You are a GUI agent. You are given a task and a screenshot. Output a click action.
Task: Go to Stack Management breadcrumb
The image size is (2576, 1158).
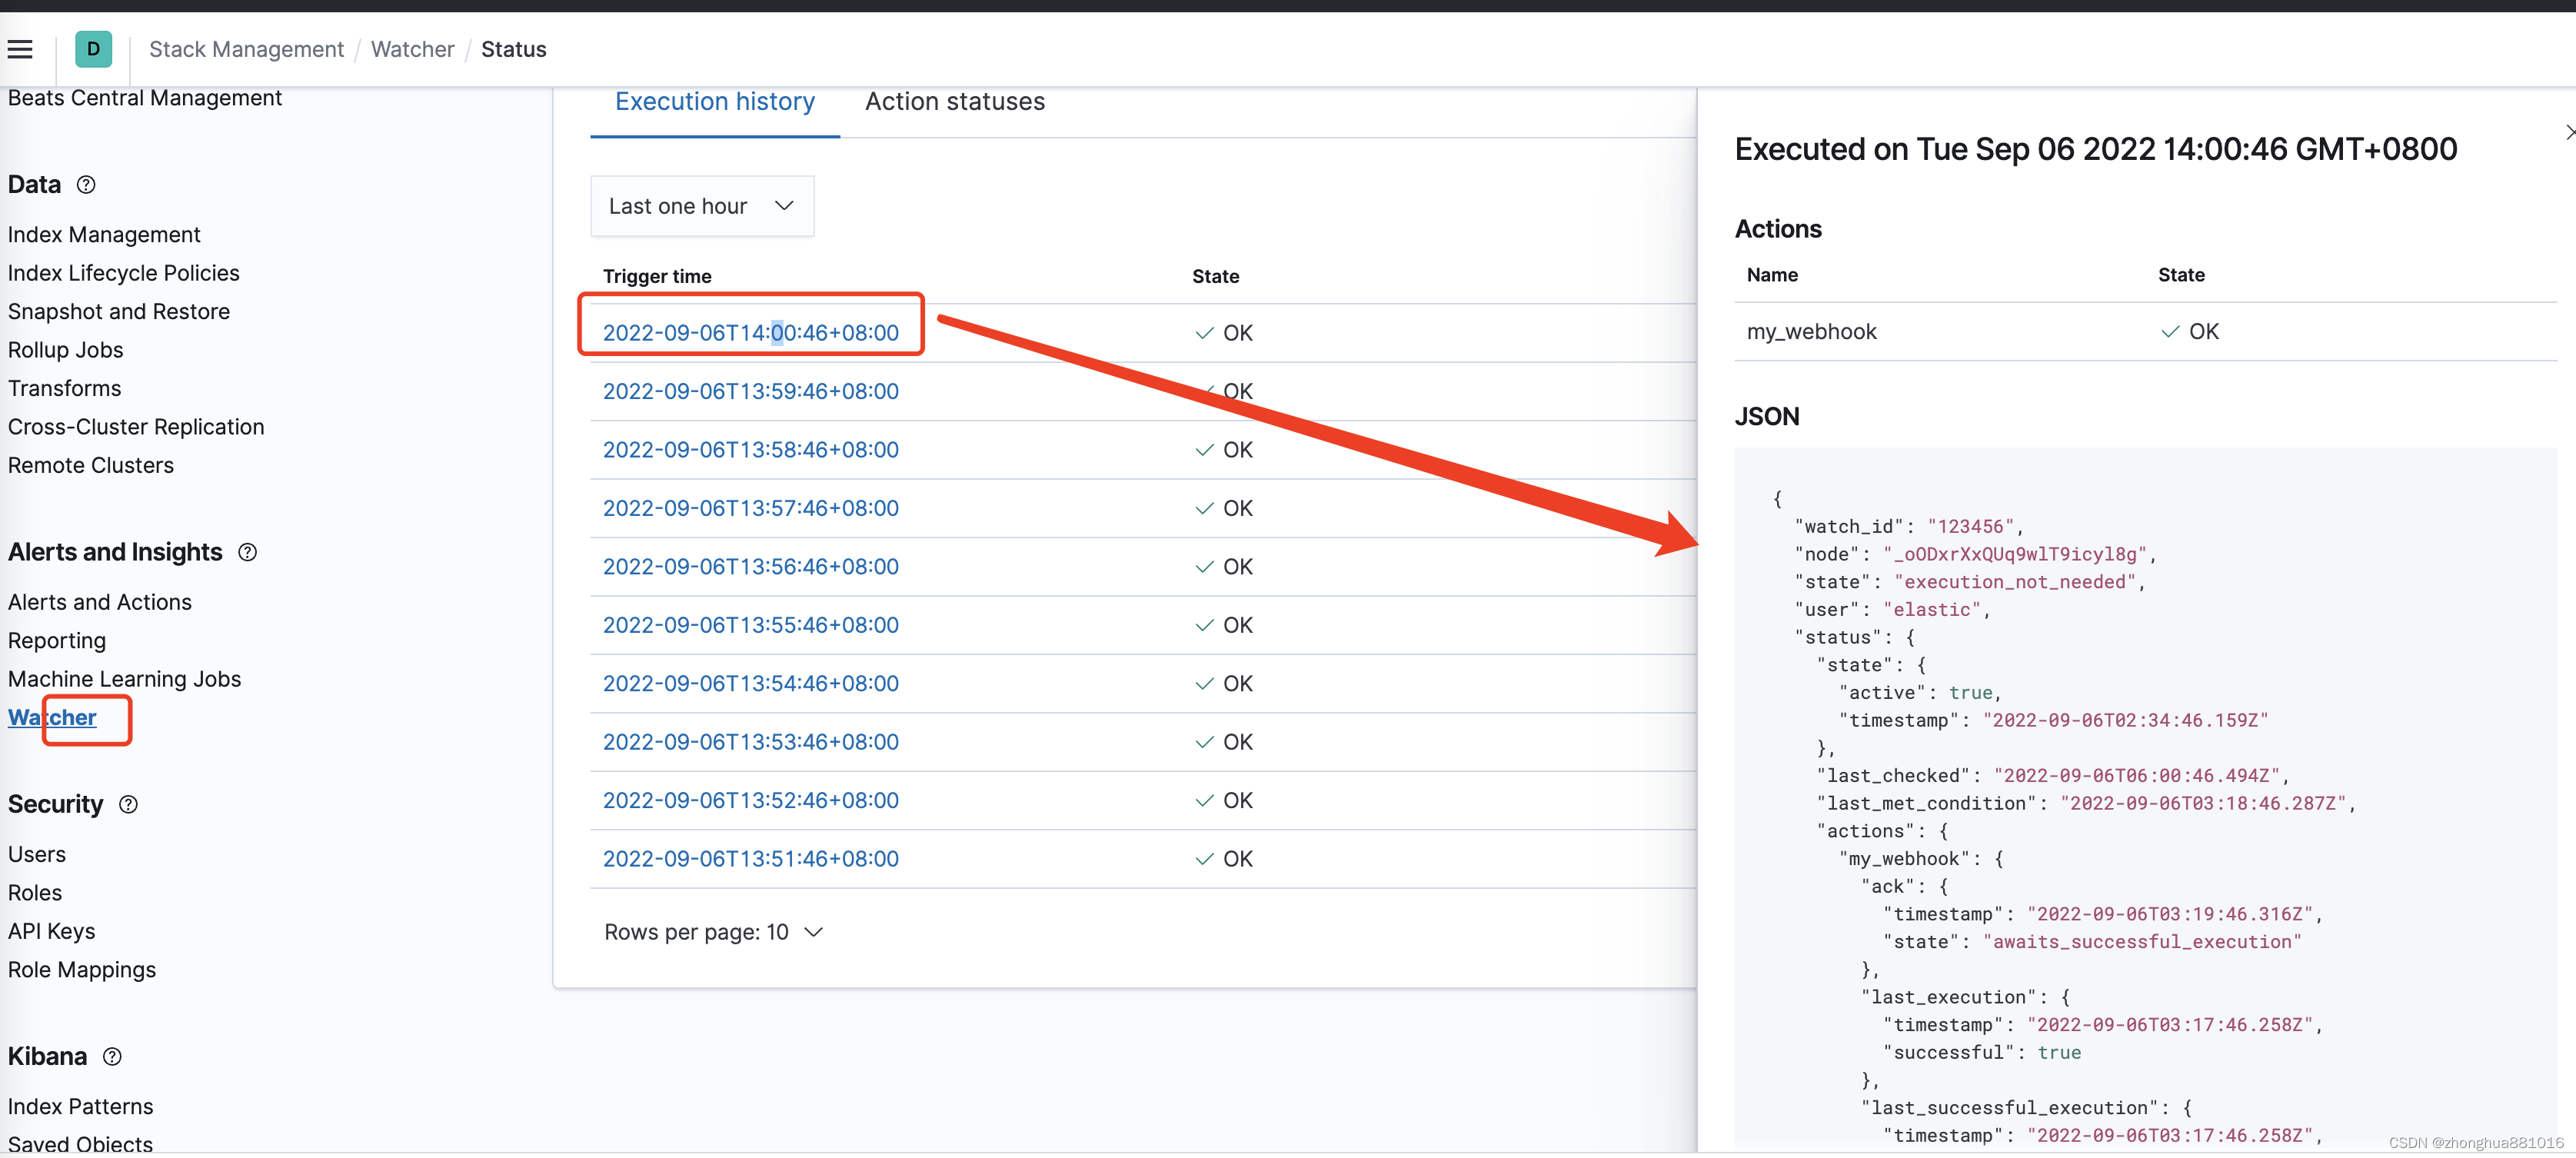(246, 49)
